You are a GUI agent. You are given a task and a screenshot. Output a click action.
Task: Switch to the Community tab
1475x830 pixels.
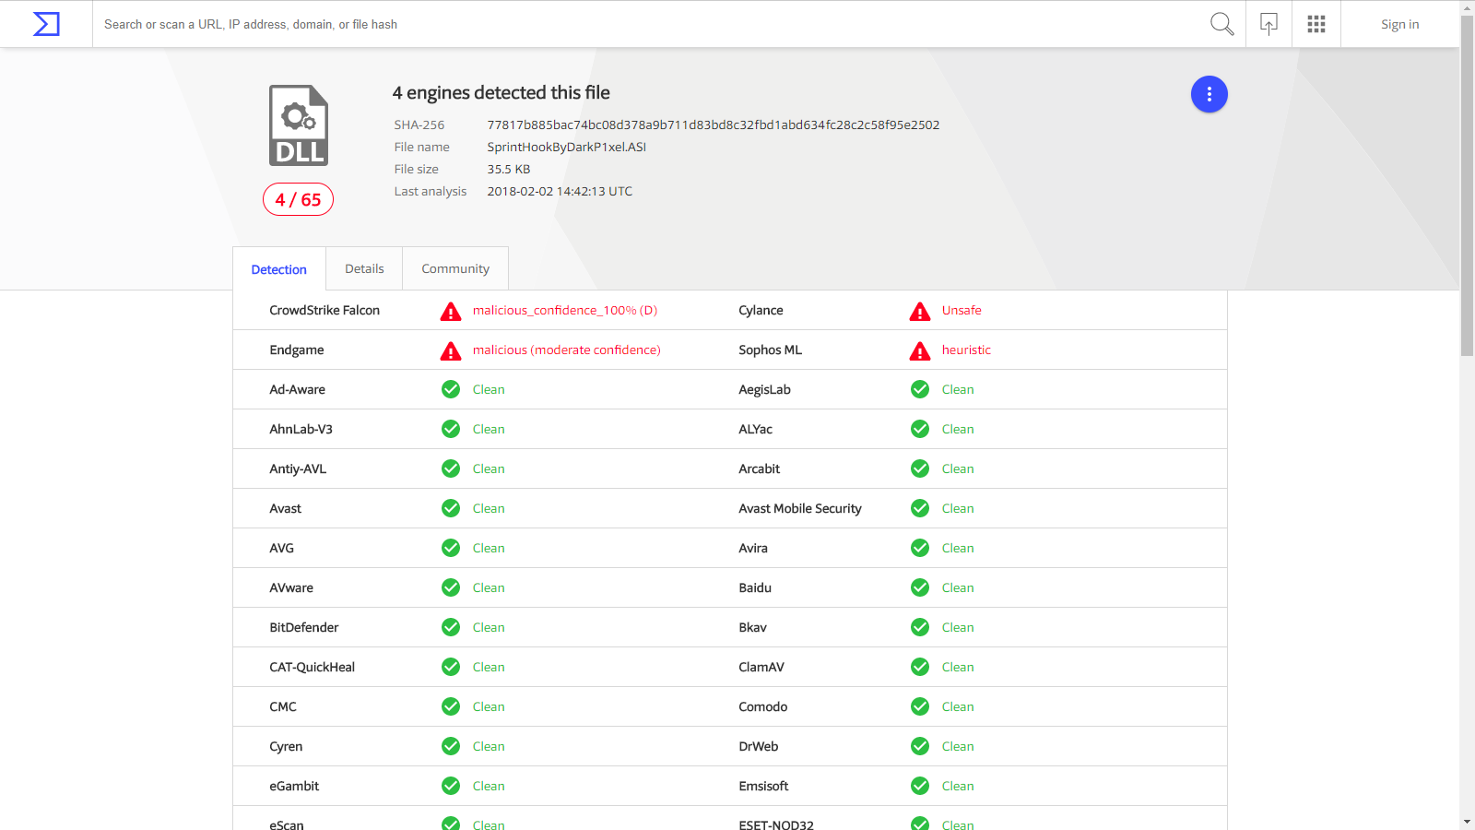click(455, 268)
